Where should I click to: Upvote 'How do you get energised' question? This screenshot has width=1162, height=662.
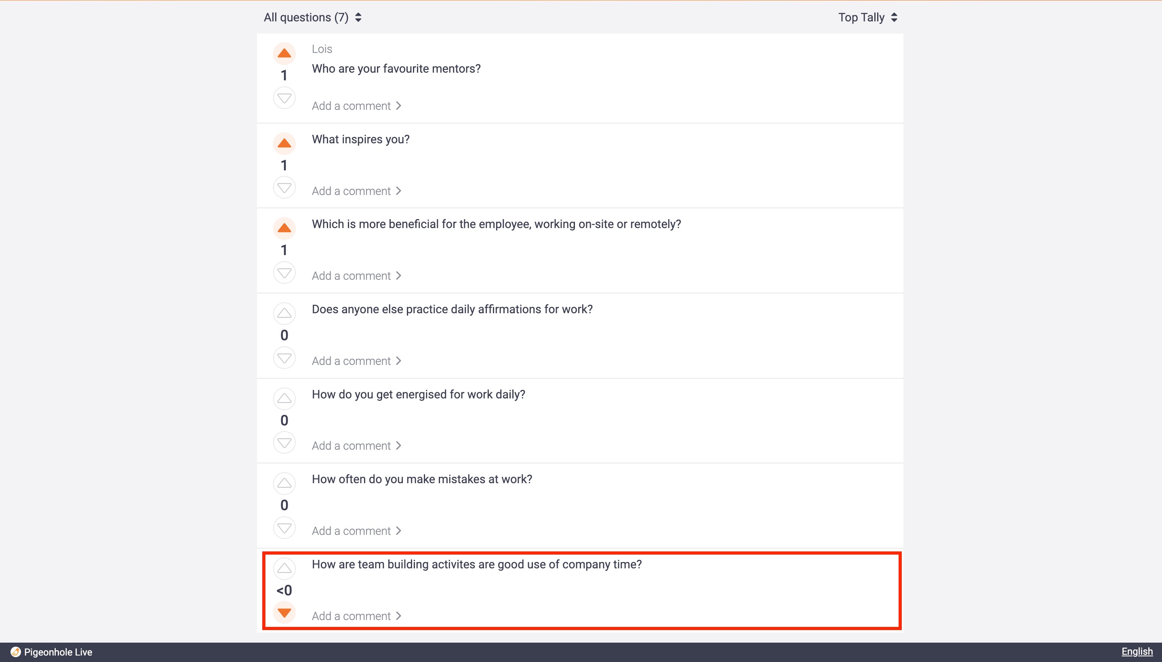click(x=284, y=398)
